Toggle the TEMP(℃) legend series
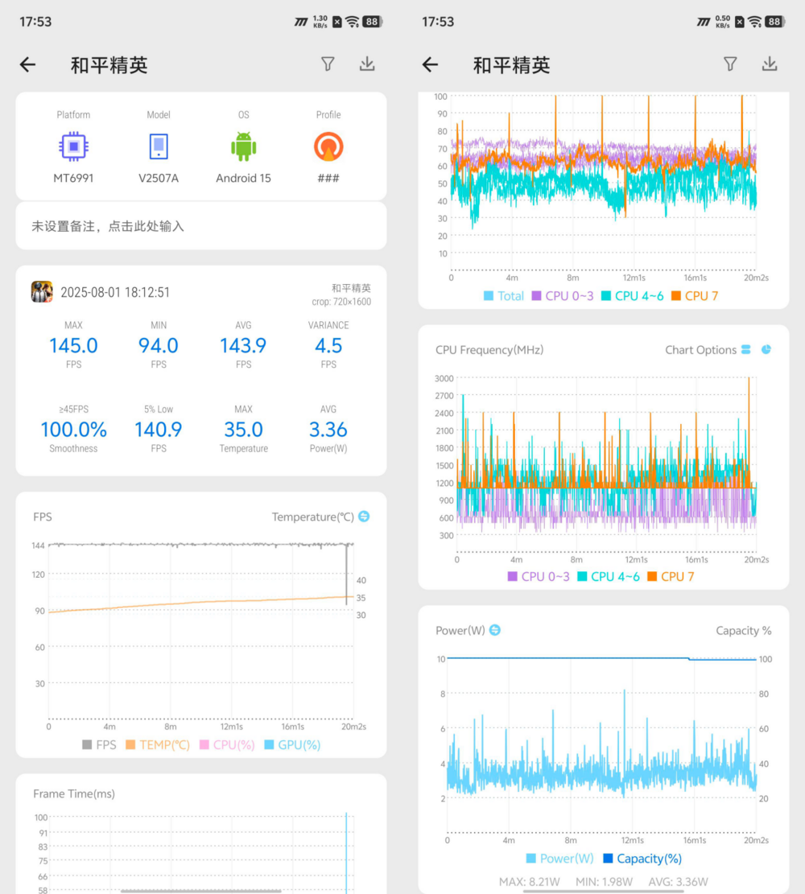The width and height of the screenshot is (805, 894). (158, 744)
